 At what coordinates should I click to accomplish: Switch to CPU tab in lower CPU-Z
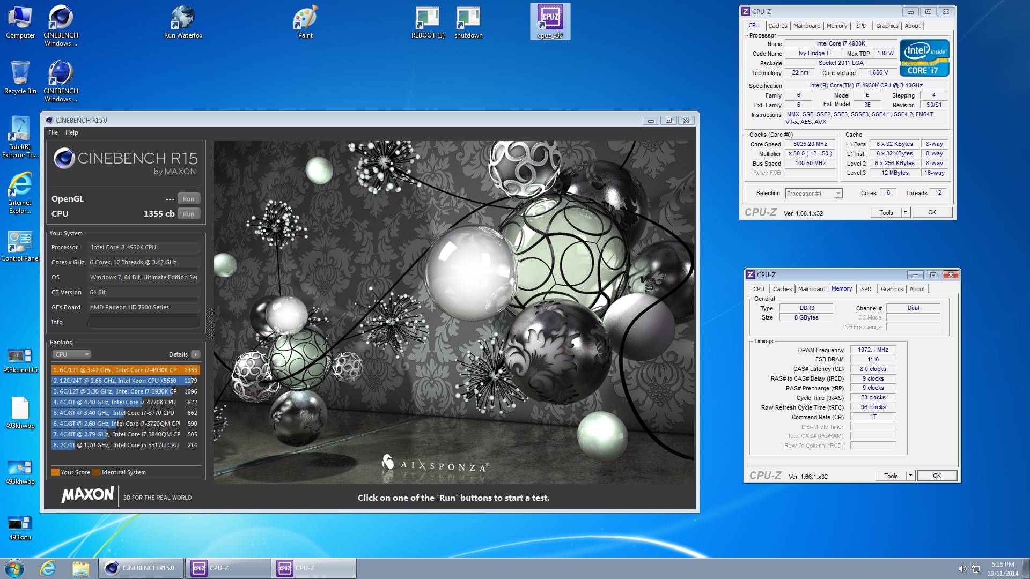(759, 289)
